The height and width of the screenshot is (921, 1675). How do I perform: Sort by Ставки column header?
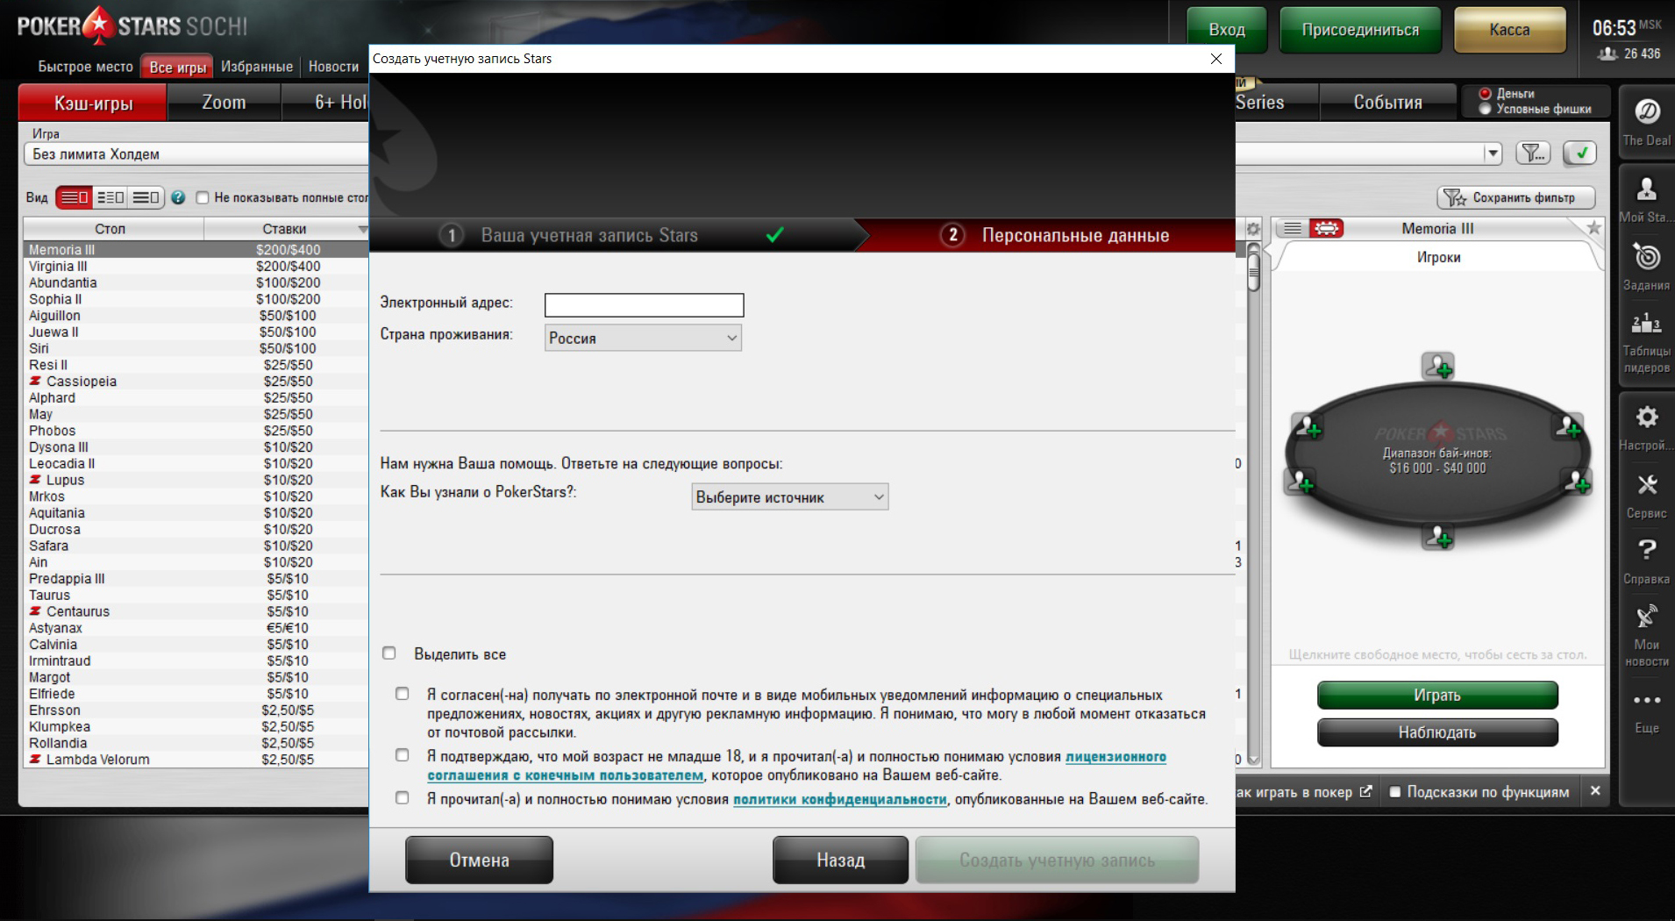[x=284, y=229]
